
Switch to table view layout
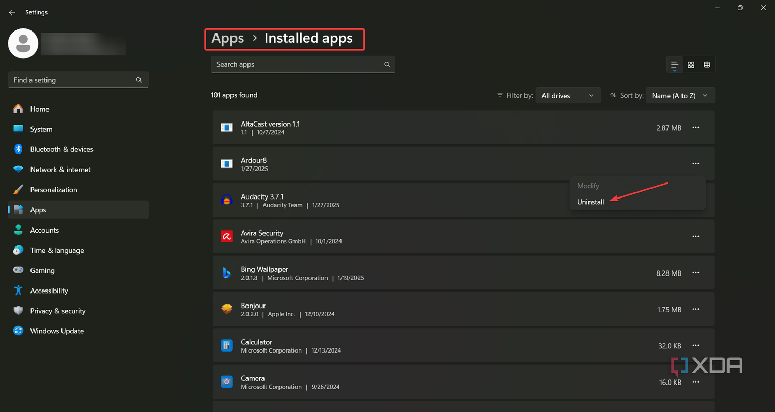[707, 65]
